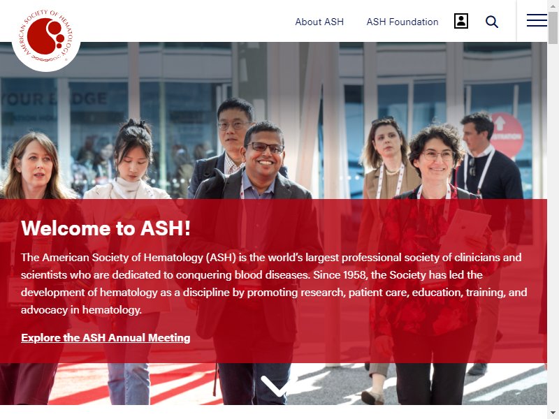Click the Welcome to ASH! heading
Image resolution: width=559 pixels, height=419 pixels.
(106, 228)
